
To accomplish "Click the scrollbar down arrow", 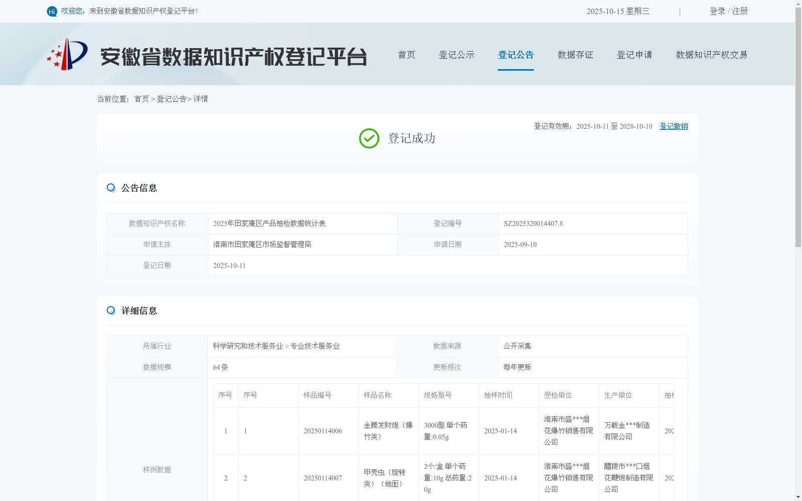I will tap(798, 497).
